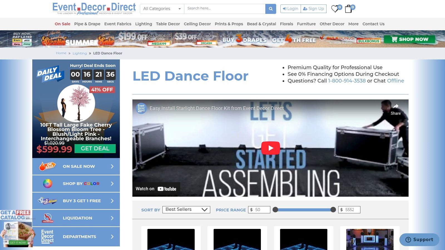The image size is (445, 250).
Task: Click the magnifier search button
Action: (271, 9)
